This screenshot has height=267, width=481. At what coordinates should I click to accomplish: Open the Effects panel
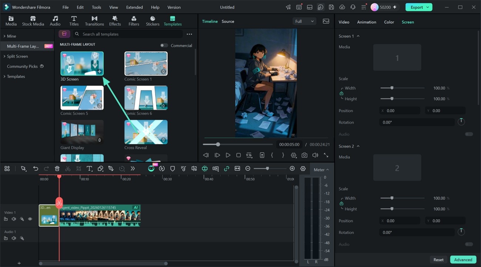coord(115,21)
